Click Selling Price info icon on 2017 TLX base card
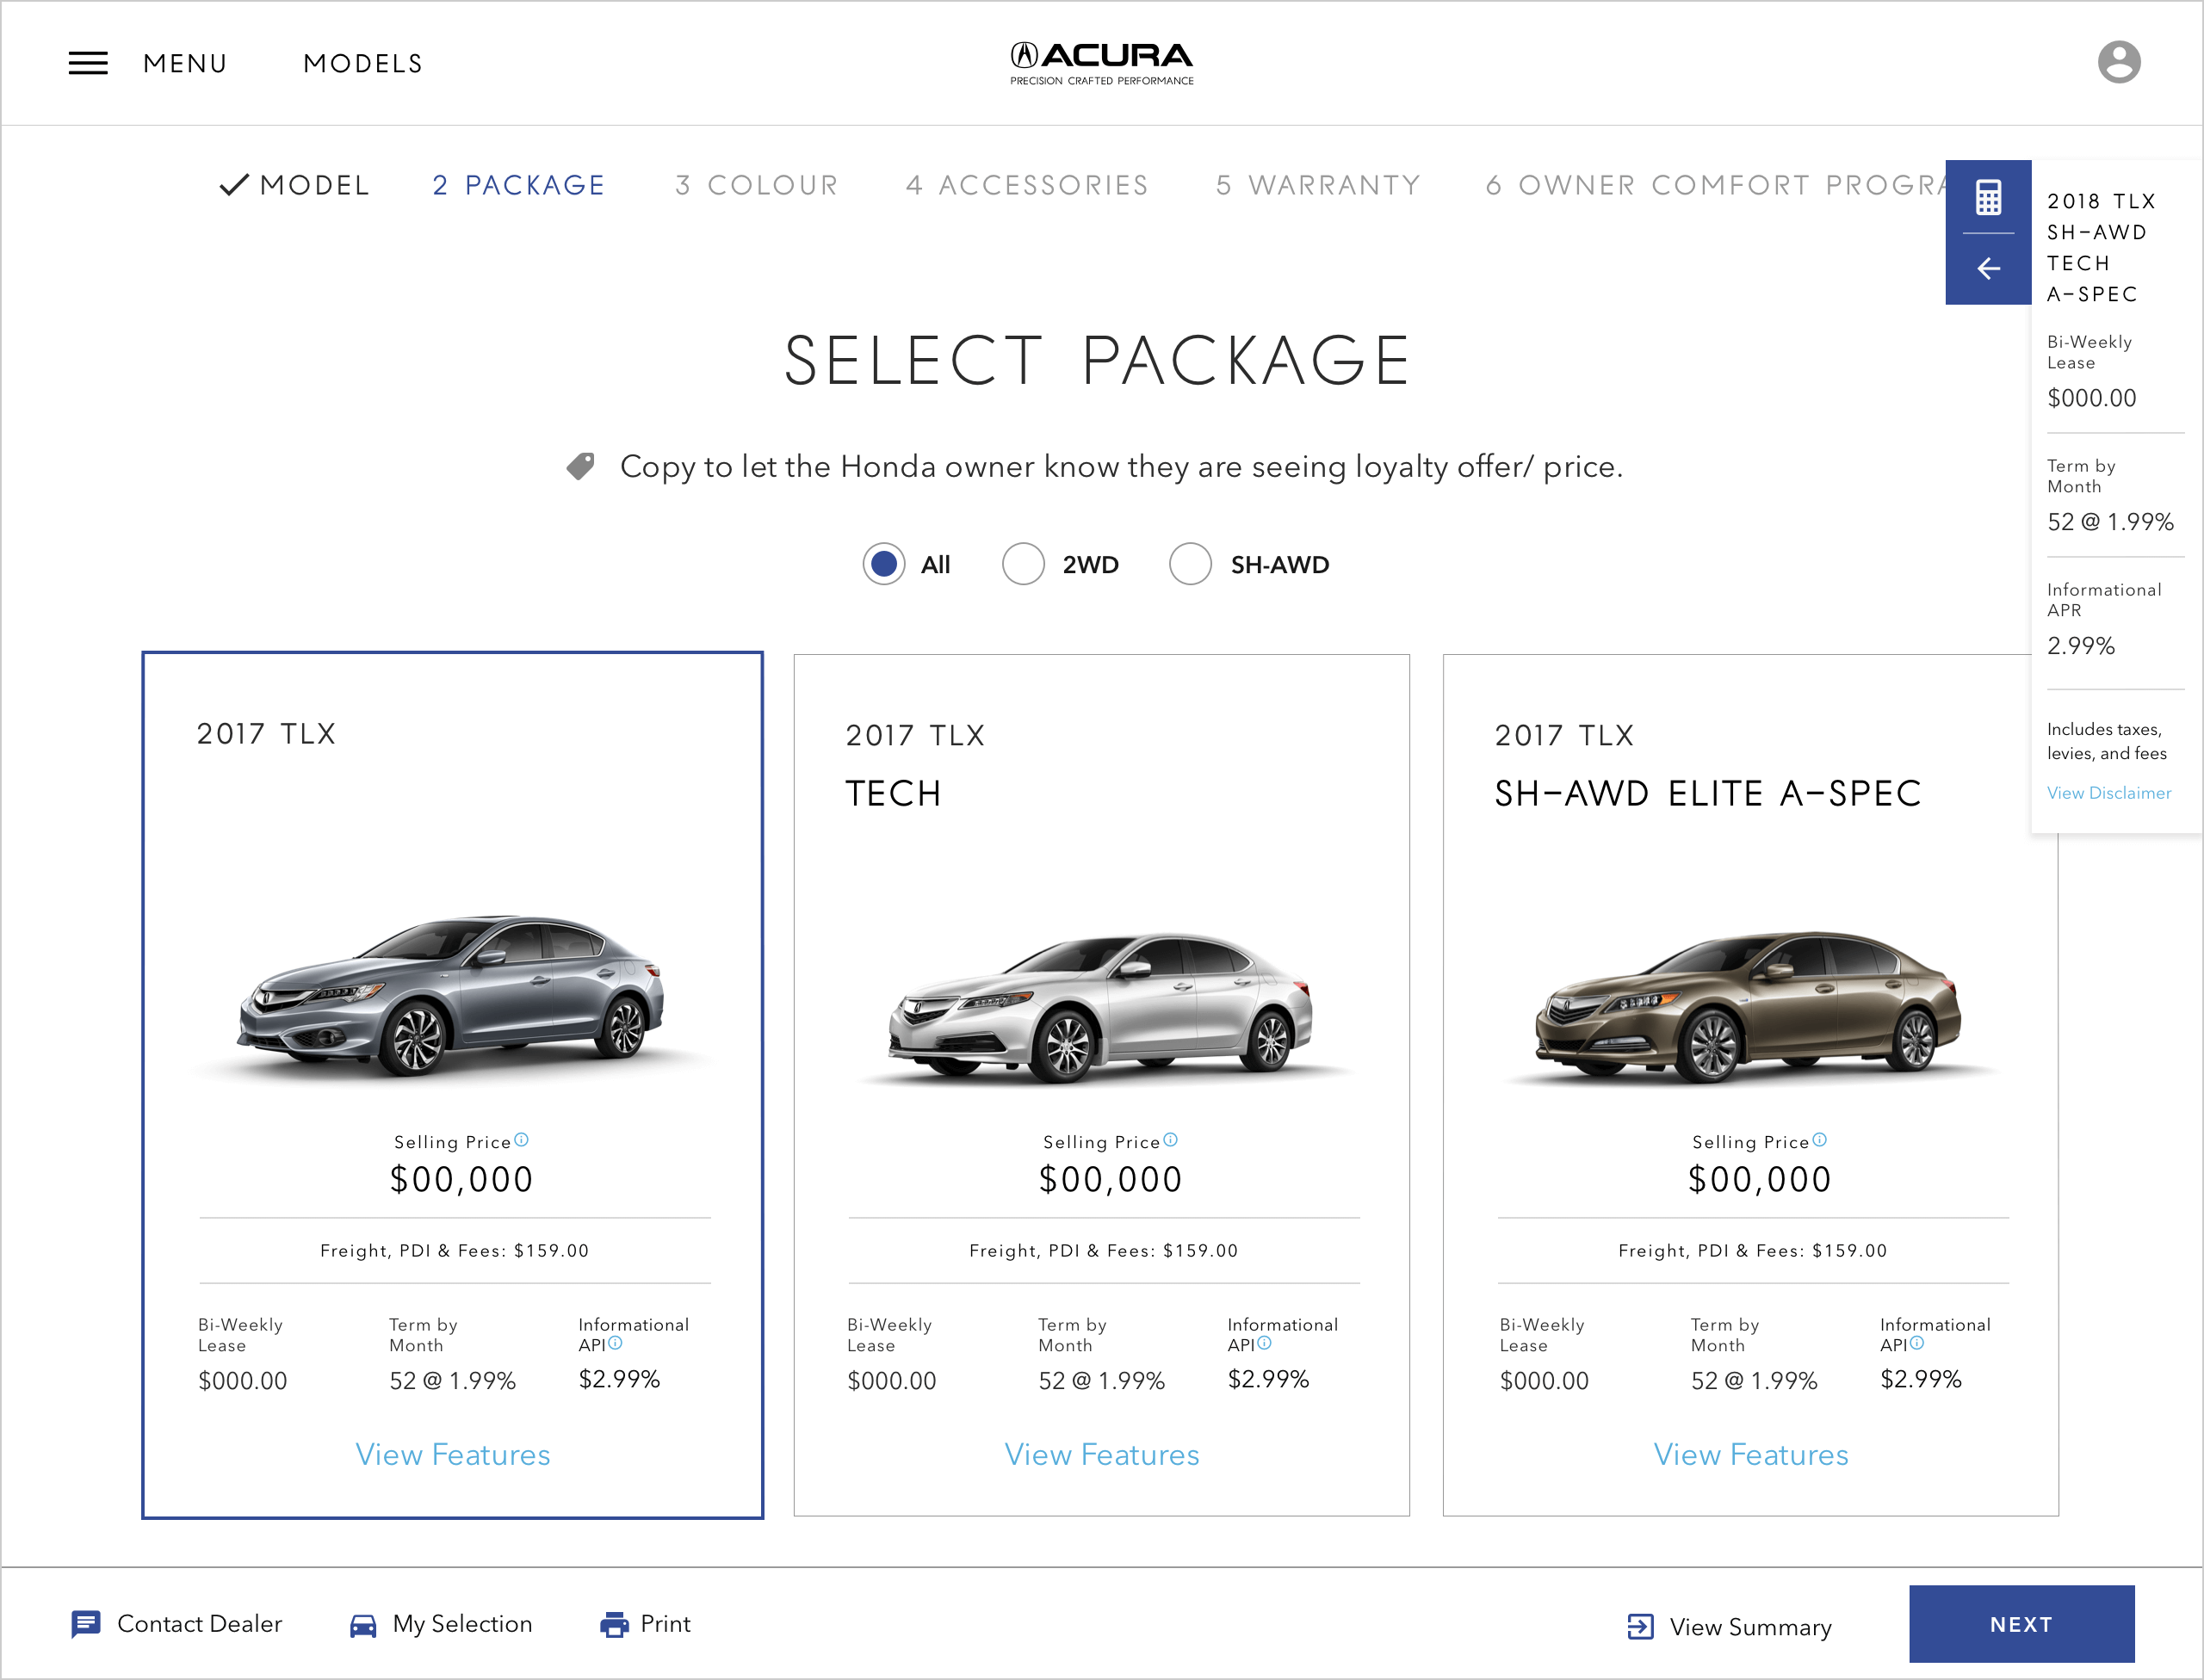 point(521,1139)
